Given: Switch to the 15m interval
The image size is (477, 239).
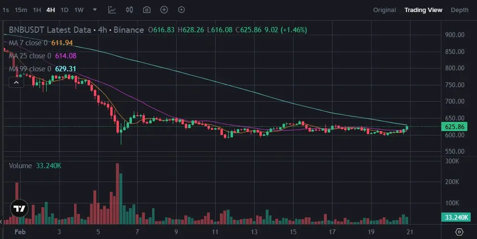Looking at the screenshot, I should tap(21, 10).
